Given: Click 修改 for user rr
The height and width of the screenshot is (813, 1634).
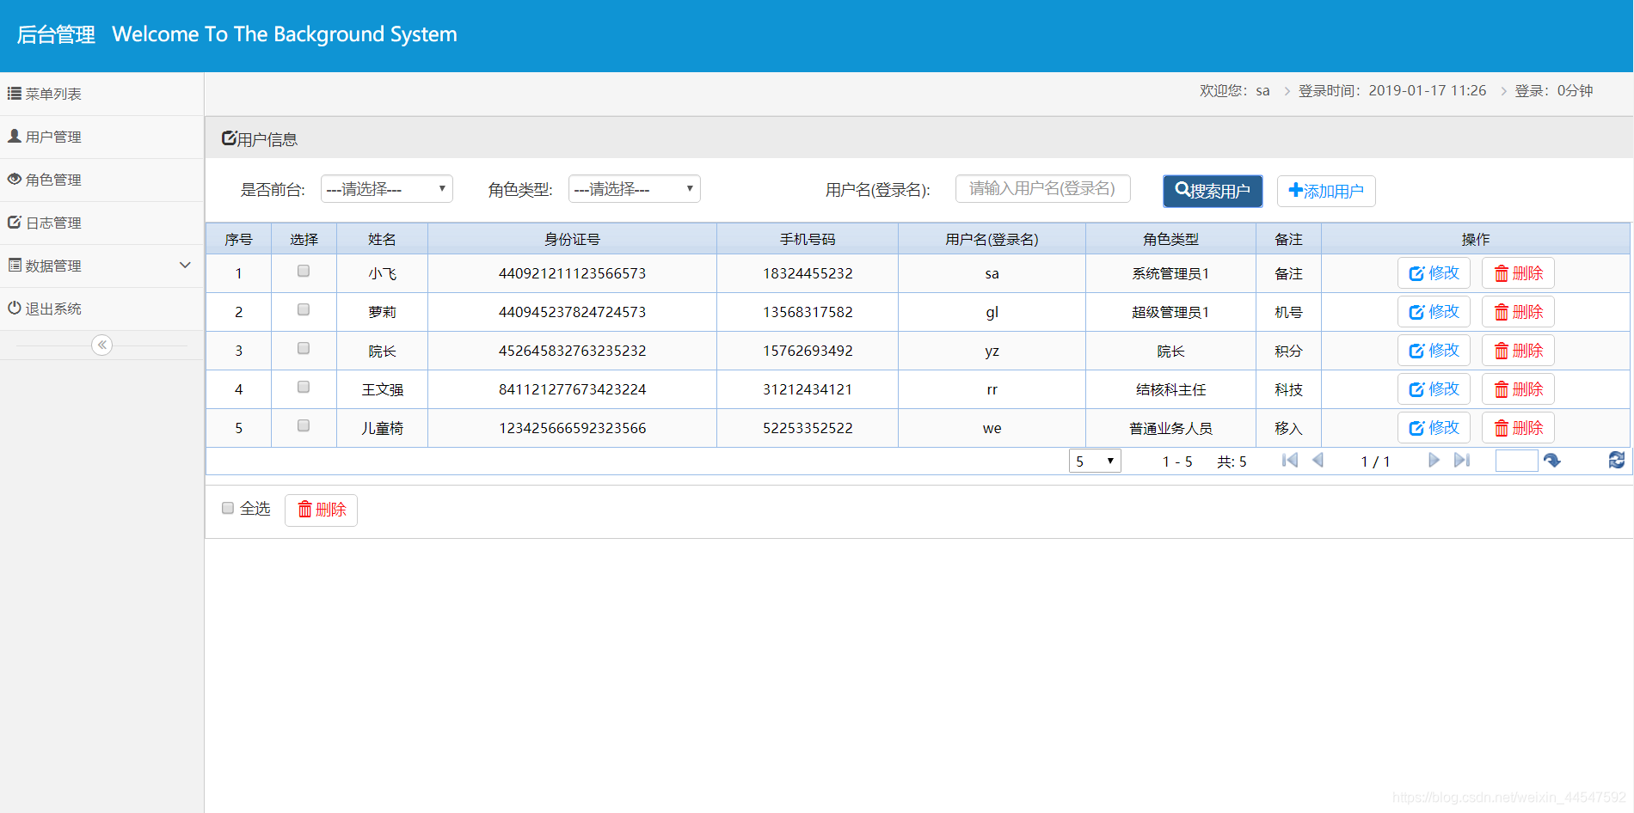Looking at the screenshot, I should click(1434, 389).
